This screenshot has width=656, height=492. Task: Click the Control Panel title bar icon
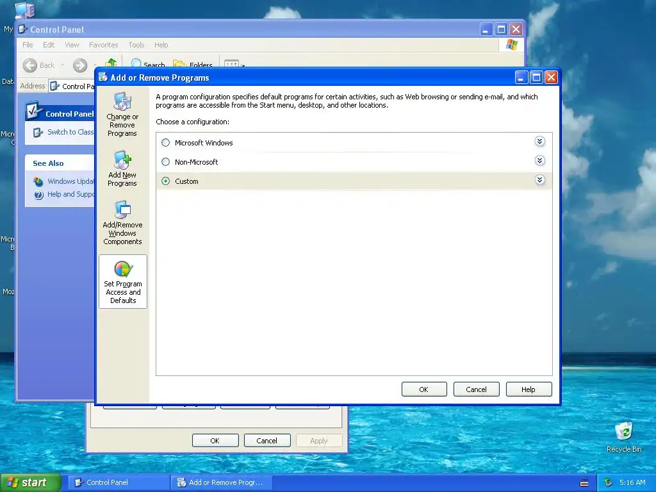click(22, 29)
